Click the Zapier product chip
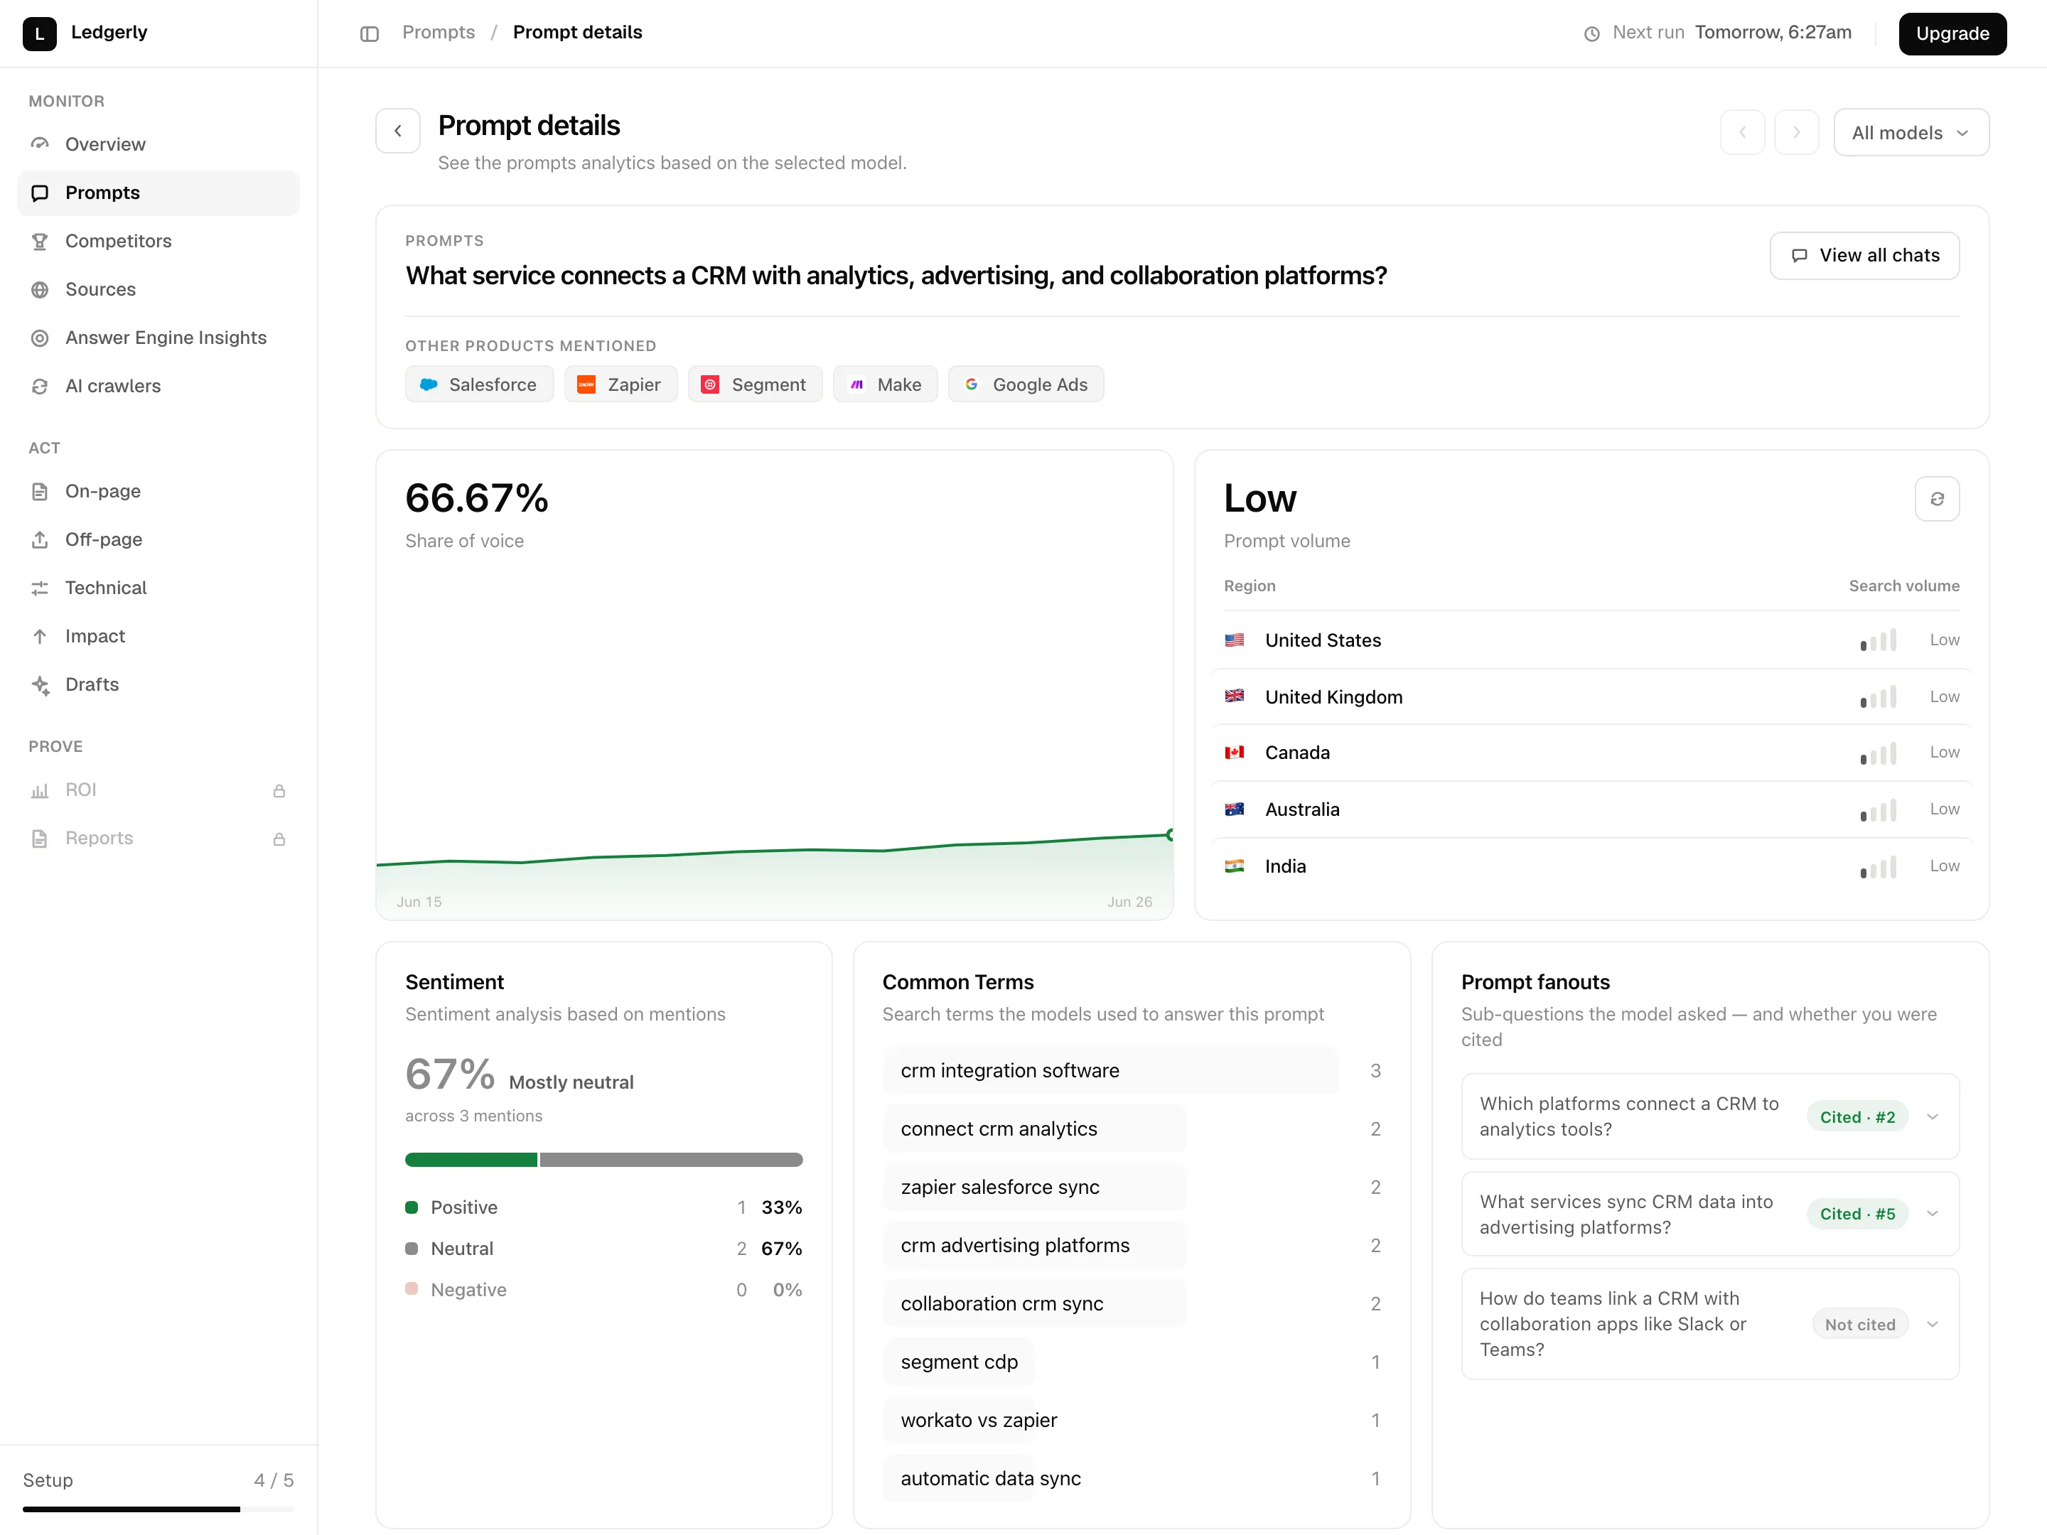Image resolution: width=2047 pixels, height=1535 pixels. point(620,384)
